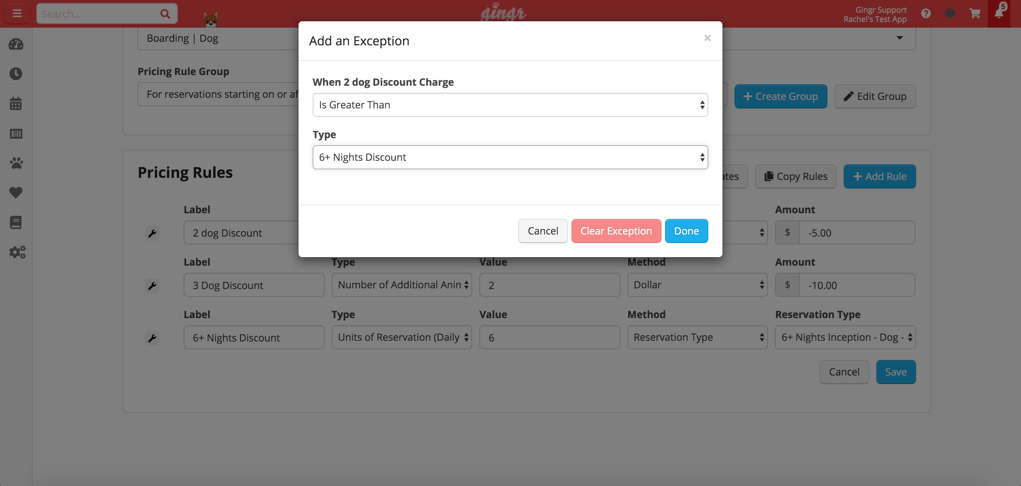The image size is (1021, 486).
Task: Click wrench icon for 3 Dog Discount
Action: coord(152,285)
